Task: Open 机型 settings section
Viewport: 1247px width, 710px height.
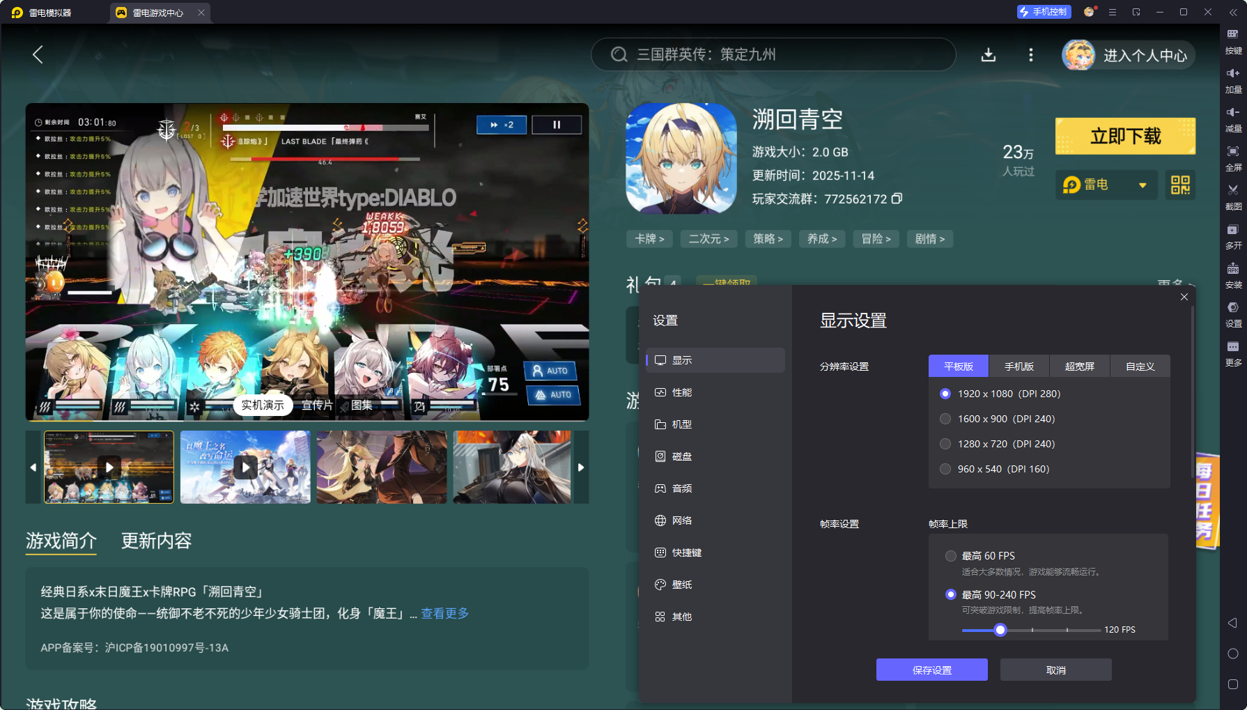Action: click(x=715, y=424)
